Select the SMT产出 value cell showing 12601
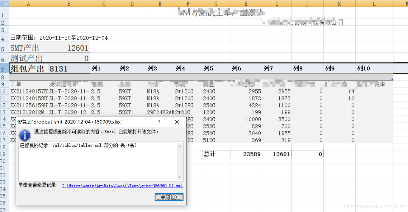The width and height of the screenshot is (408, 212). point(69,47)
